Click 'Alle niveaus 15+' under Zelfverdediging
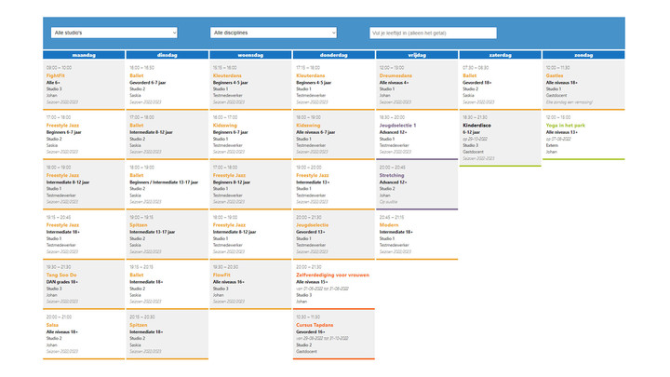 (312, 282)
